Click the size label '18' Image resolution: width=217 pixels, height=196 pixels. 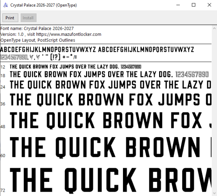coord(3,76)
